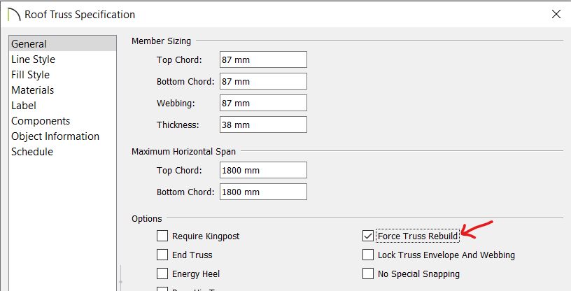Toggle the Energy Heel checkbox
This screenshot has height=291, width=571.
[x=162, y=274]
